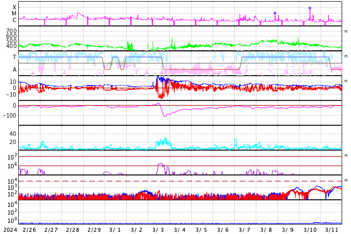This screenshot has height=234, width=351.
Task: Pick the 3/ 7 date label
Action: [x=245, y=230]
